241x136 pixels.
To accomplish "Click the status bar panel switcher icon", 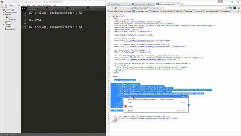I will coord(2,135).
